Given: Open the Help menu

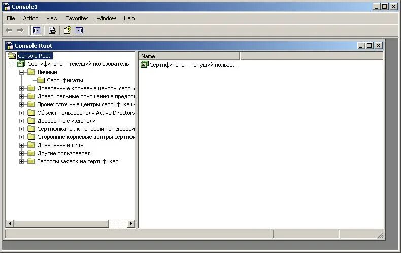Looking at the screenshot, I should point(129,18).
